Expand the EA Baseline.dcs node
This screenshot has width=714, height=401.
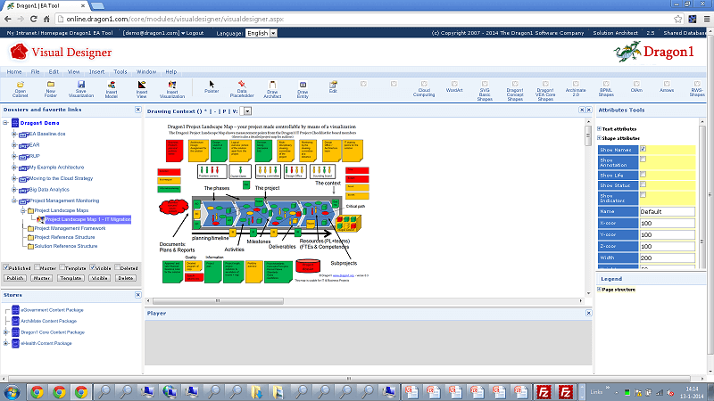pos(14,135)
